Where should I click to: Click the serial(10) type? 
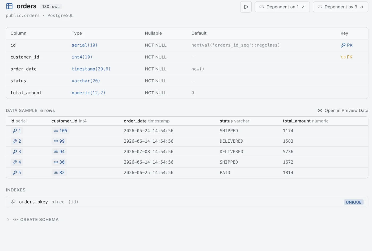click(x=84, y=45)
